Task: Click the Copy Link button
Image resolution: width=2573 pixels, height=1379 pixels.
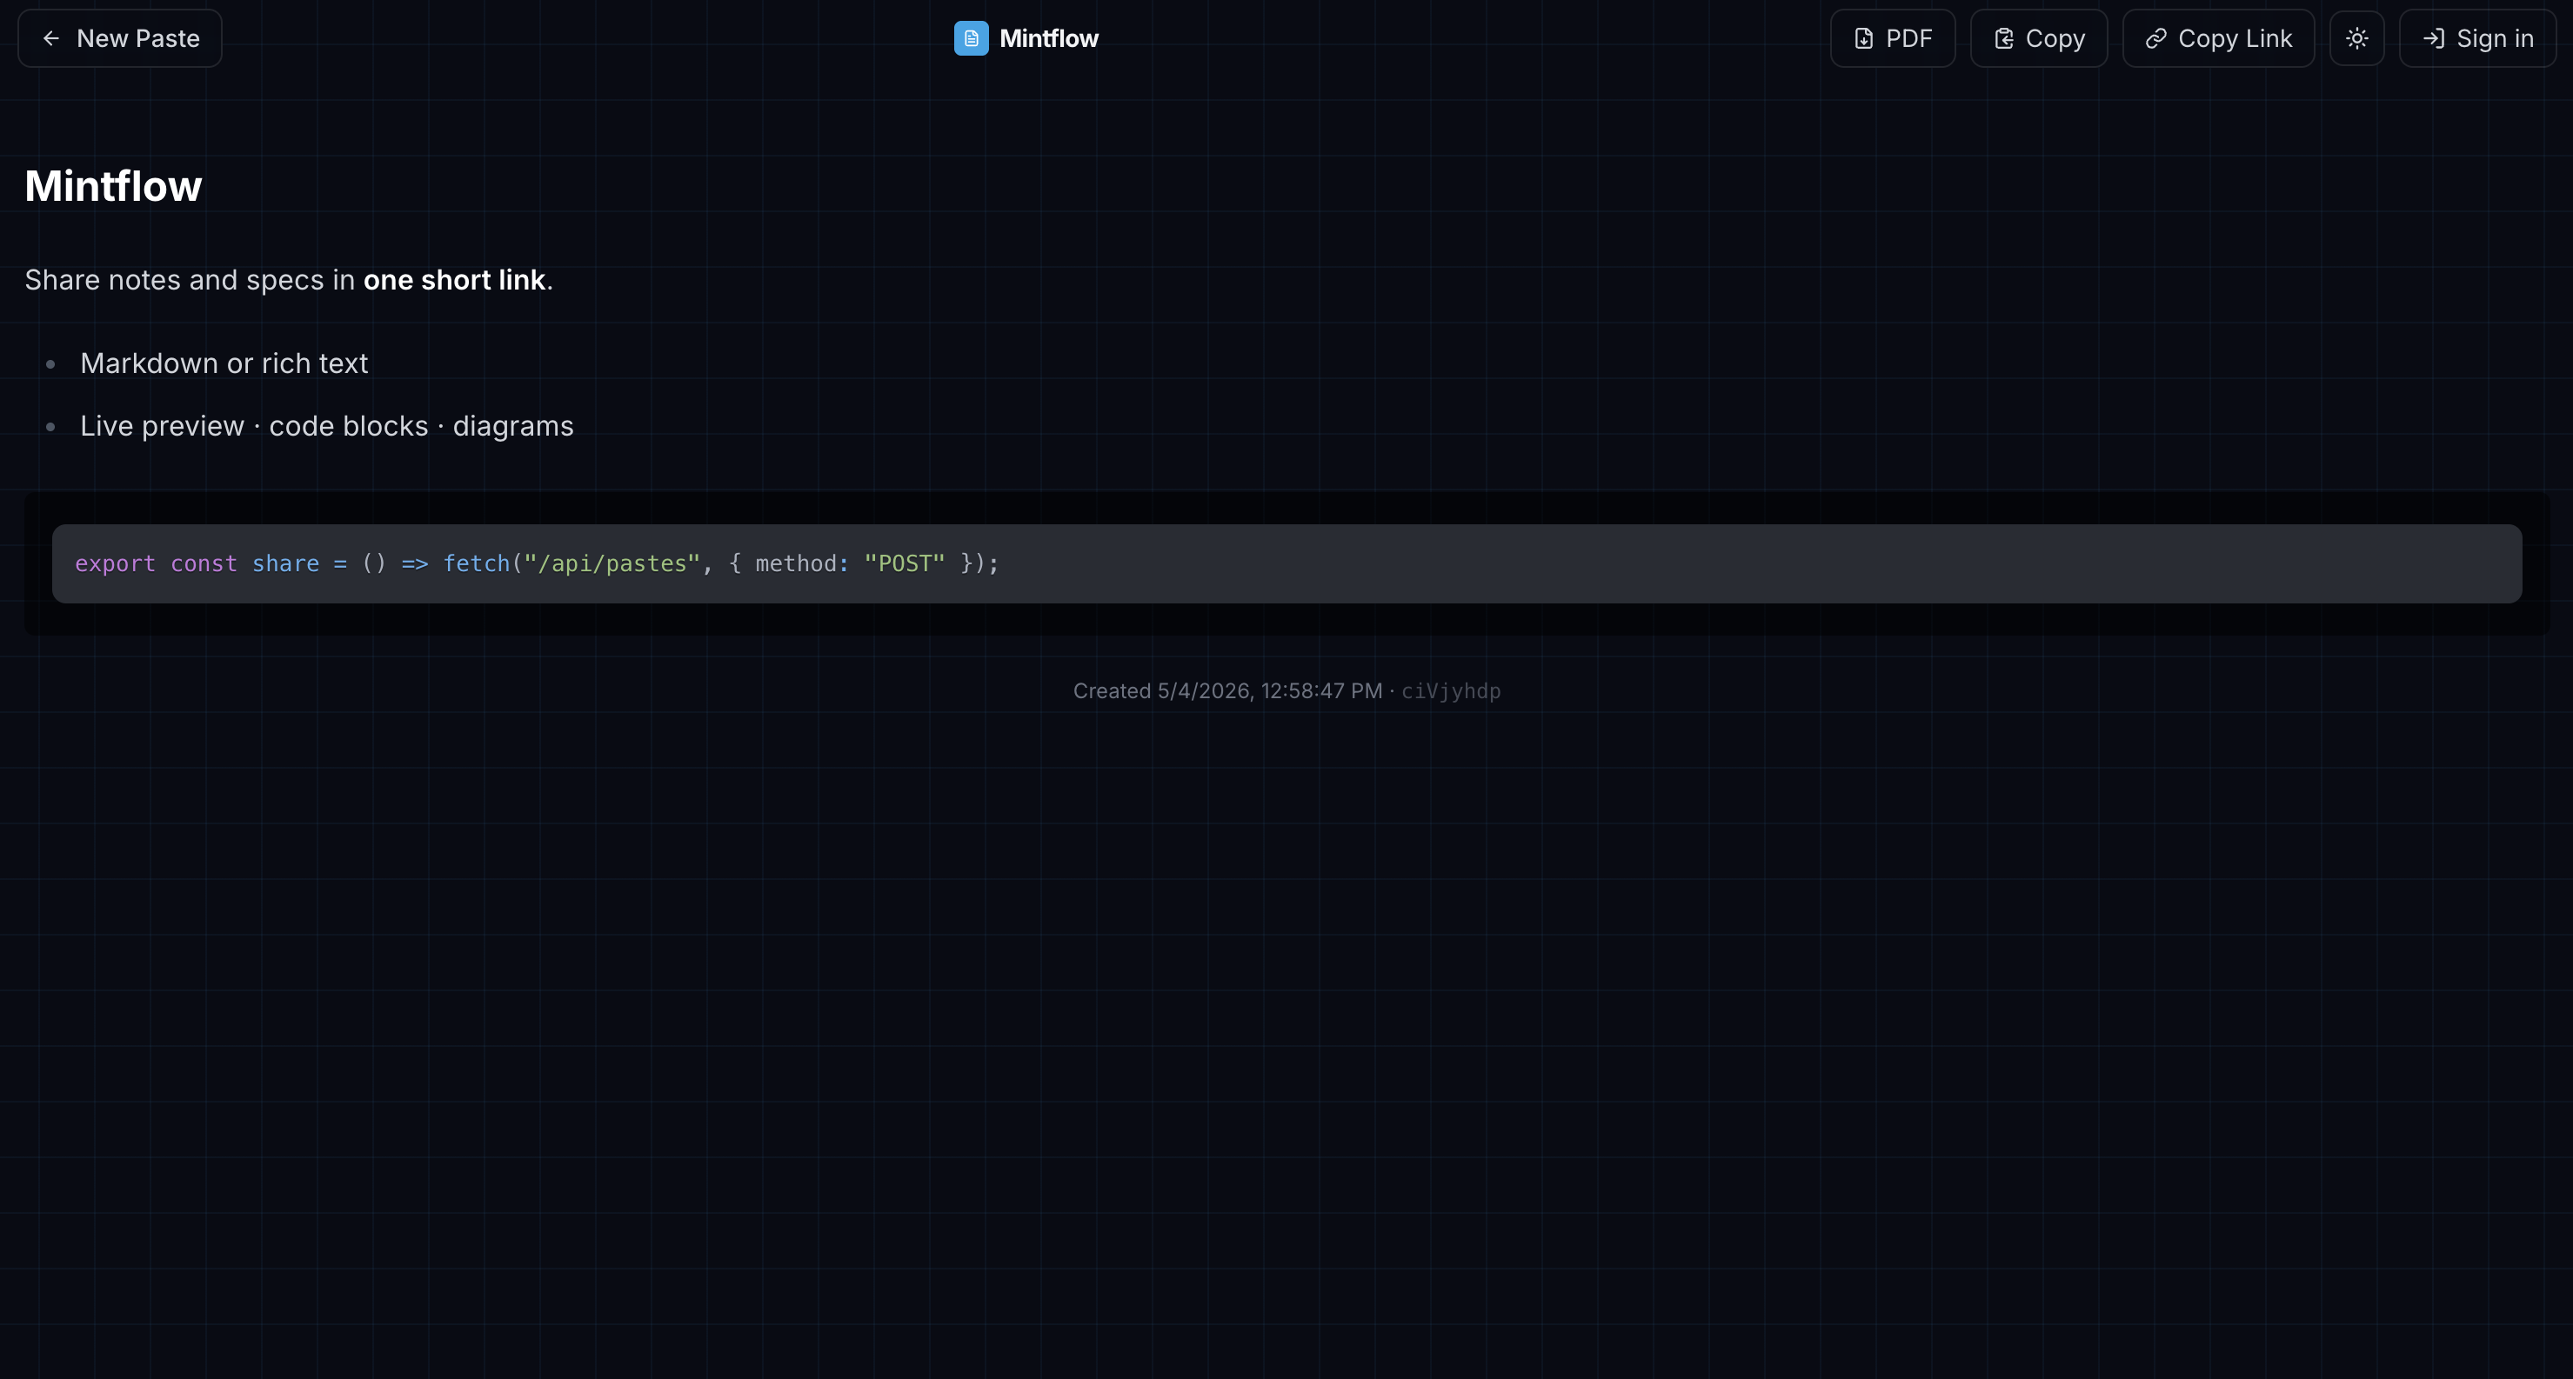Action: tap(2217, 38)
